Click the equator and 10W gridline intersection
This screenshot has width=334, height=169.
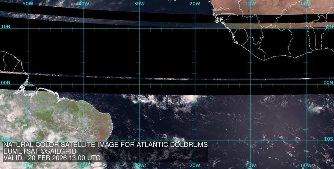pos(251,84)
